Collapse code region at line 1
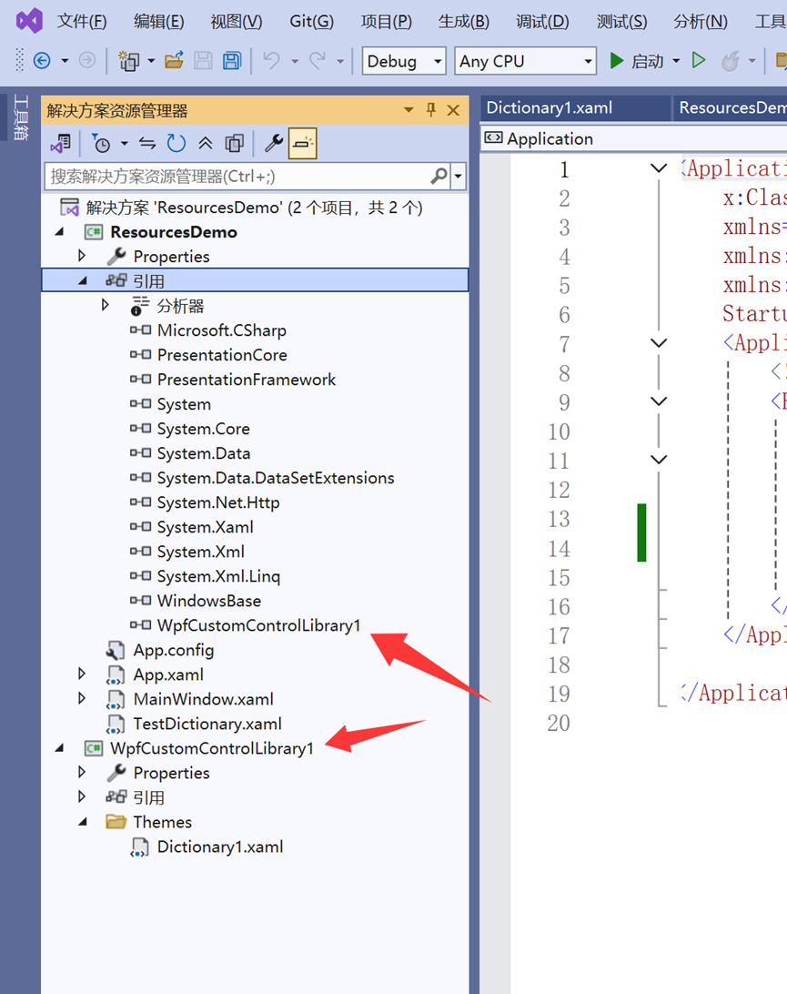This screenshot has height=994, width=787. coord(659,168)
